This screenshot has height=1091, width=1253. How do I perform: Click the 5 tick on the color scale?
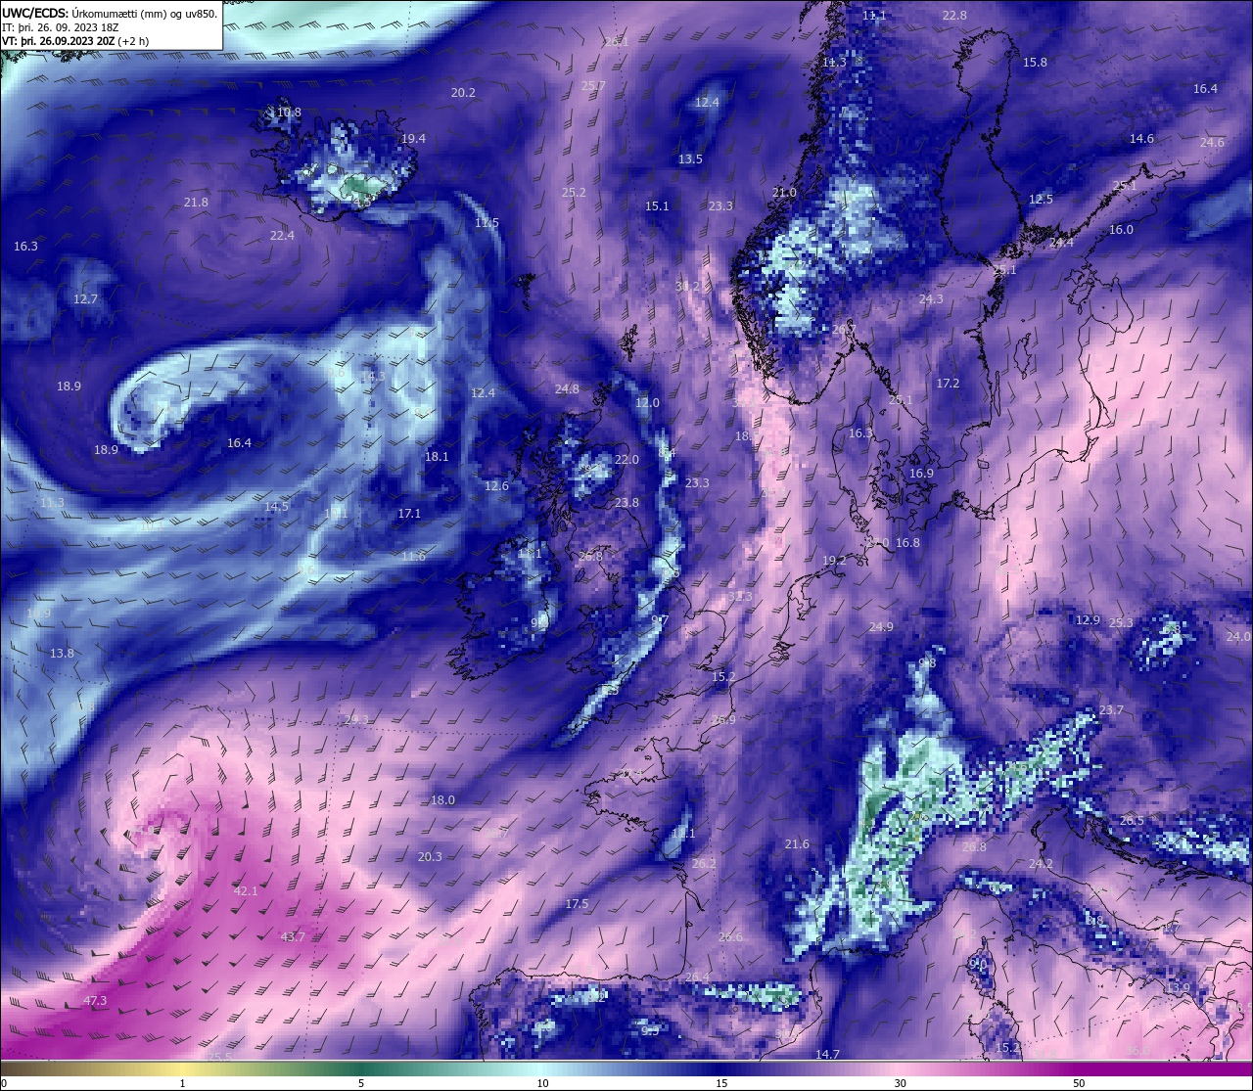click(x=362, y=1083)
